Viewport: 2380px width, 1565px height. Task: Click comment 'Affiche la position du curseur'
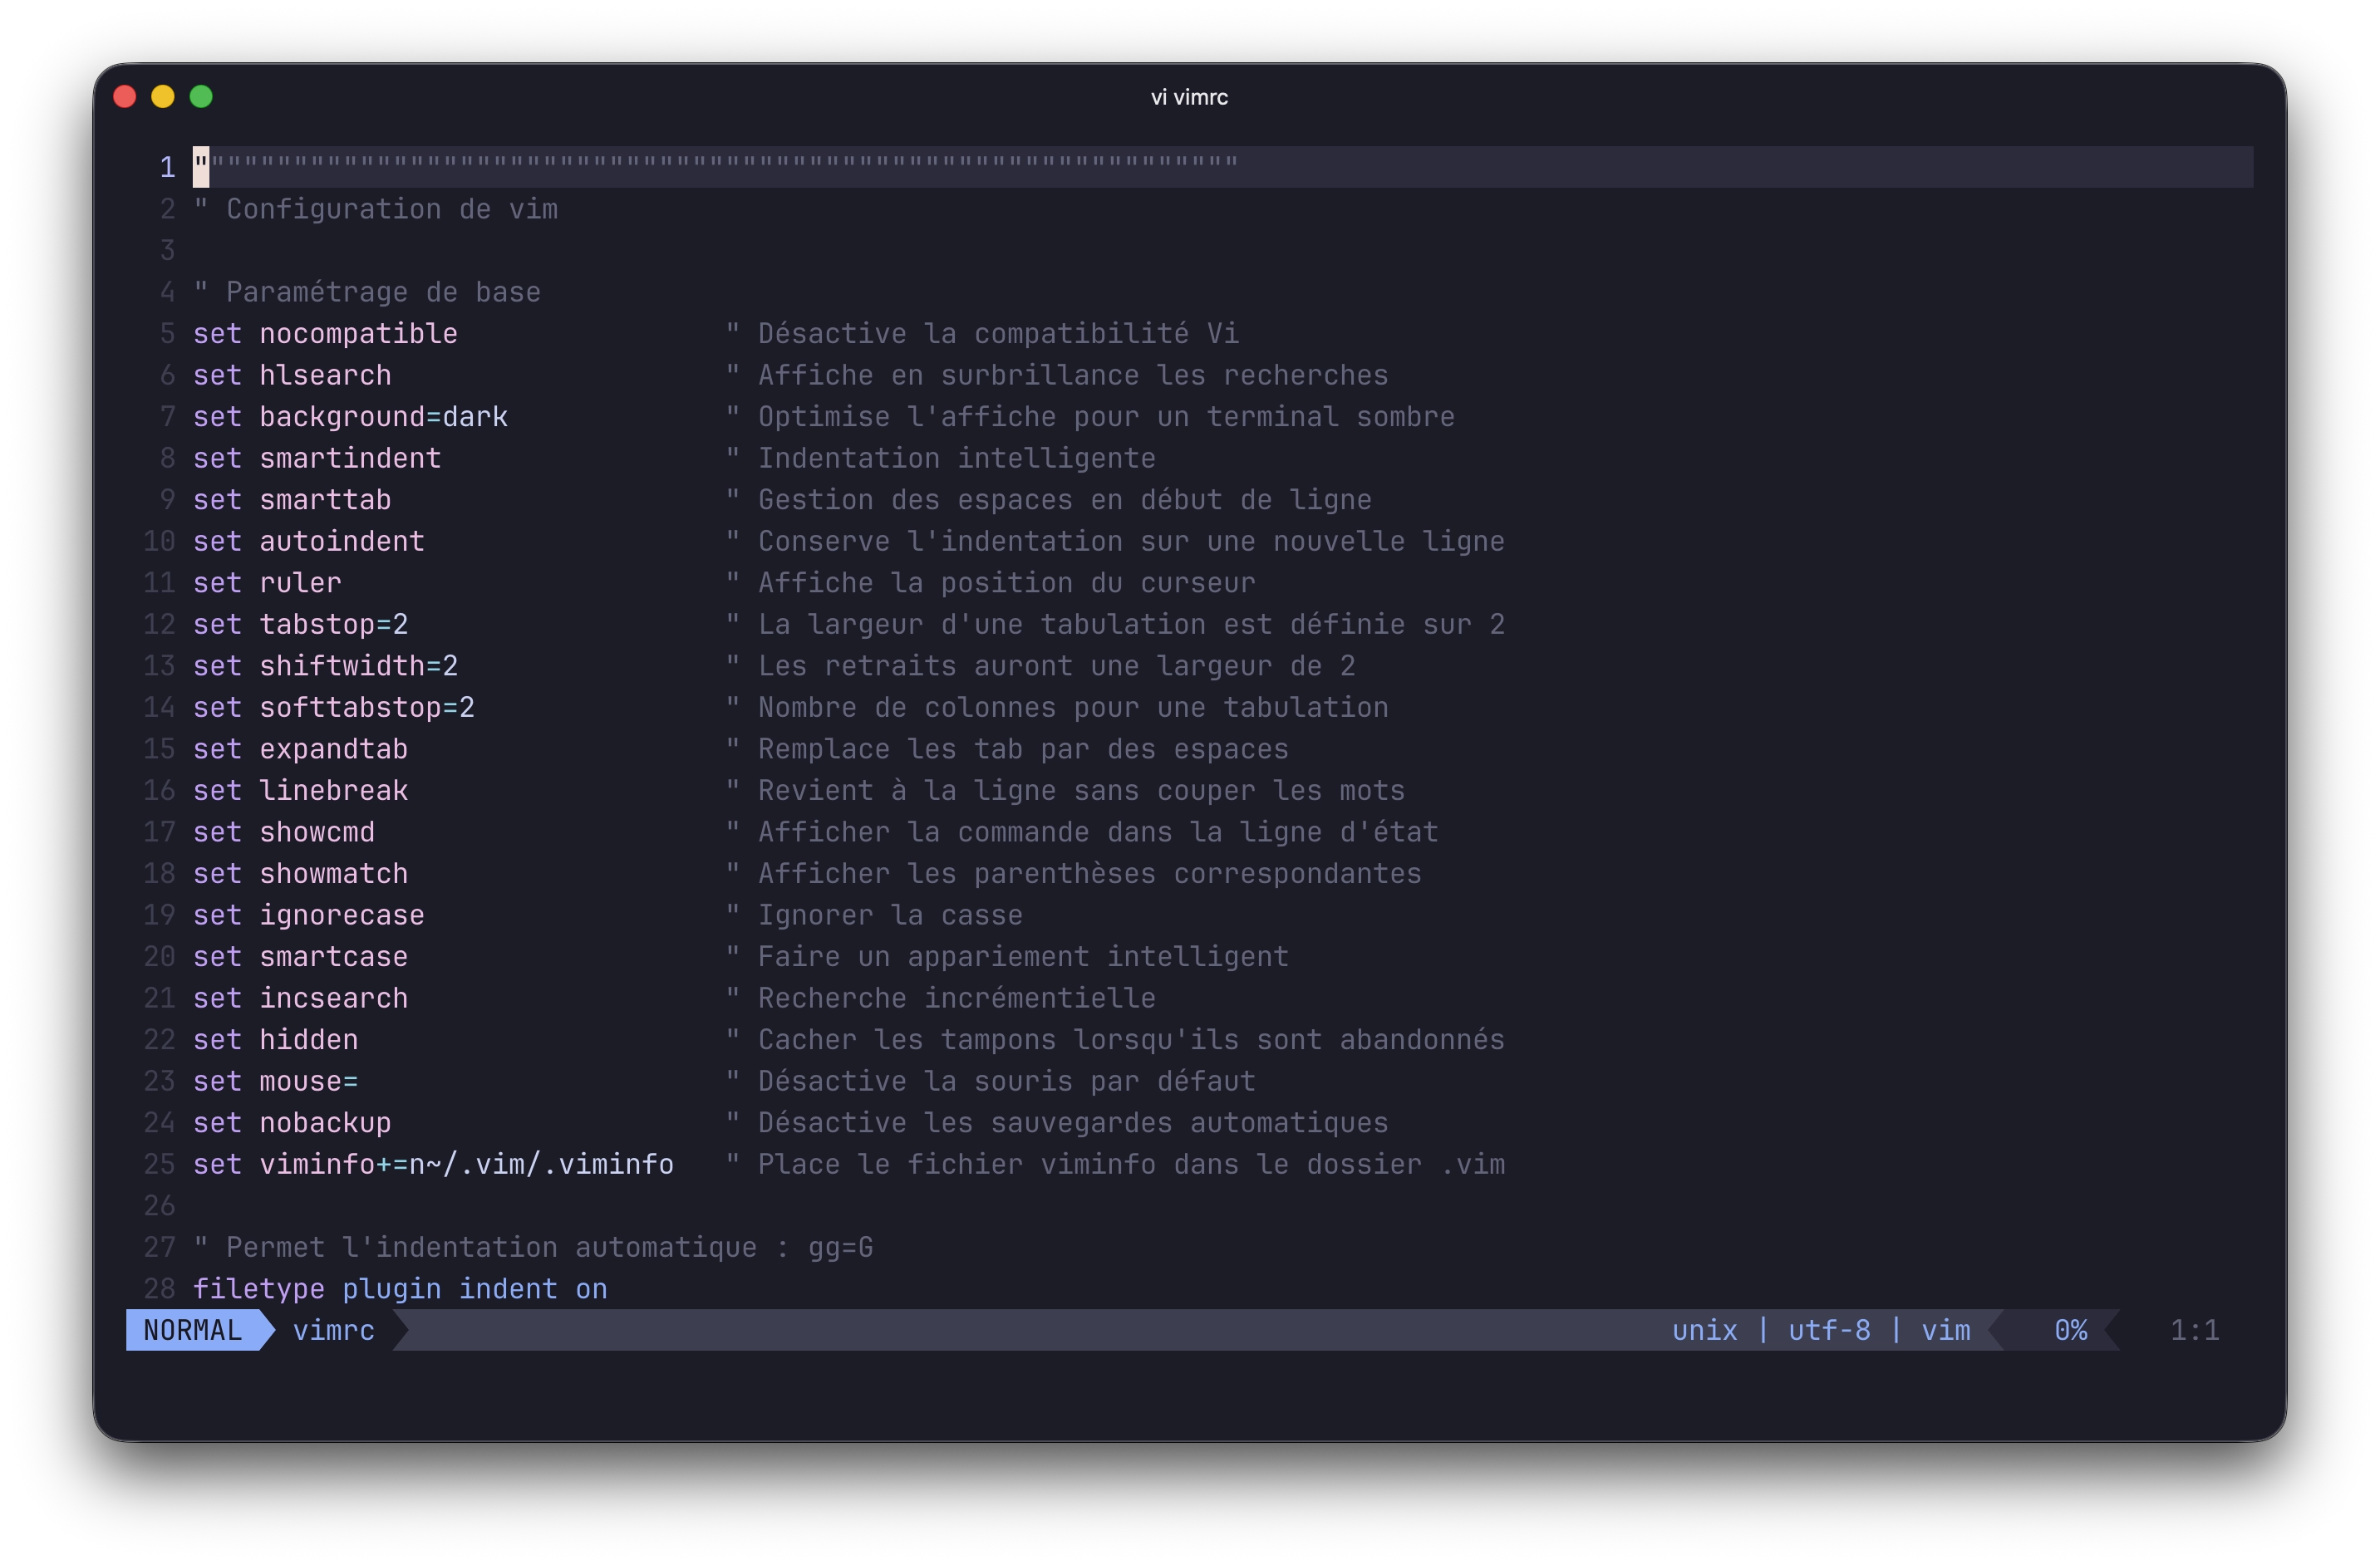coord(1006,582)
